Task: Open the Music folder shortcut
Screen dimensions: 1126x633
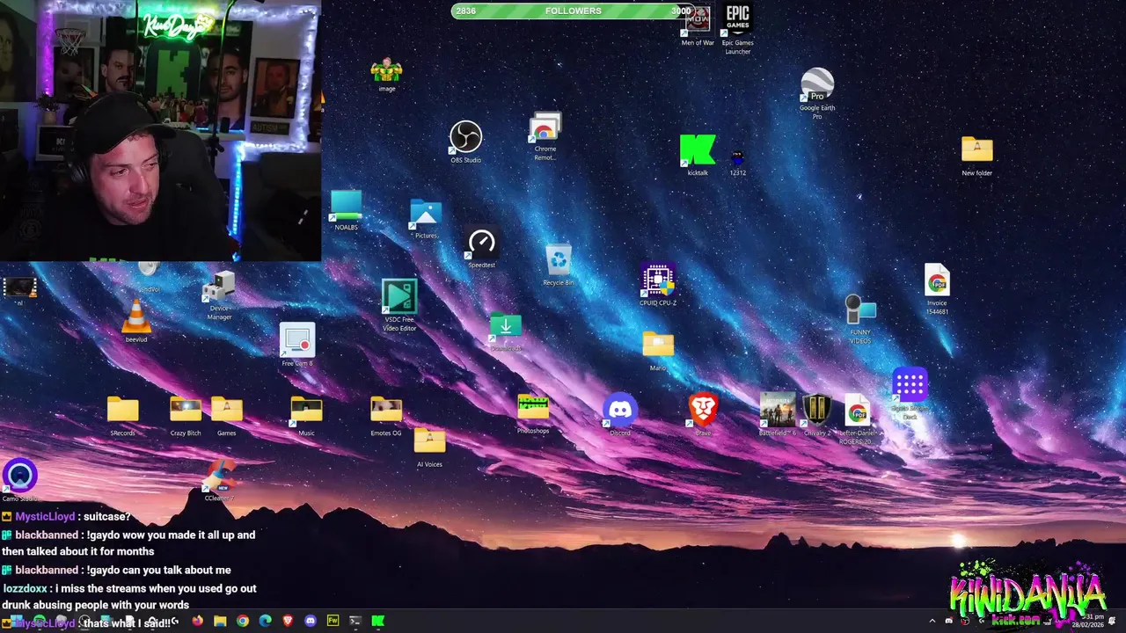Action: point(306,415)
